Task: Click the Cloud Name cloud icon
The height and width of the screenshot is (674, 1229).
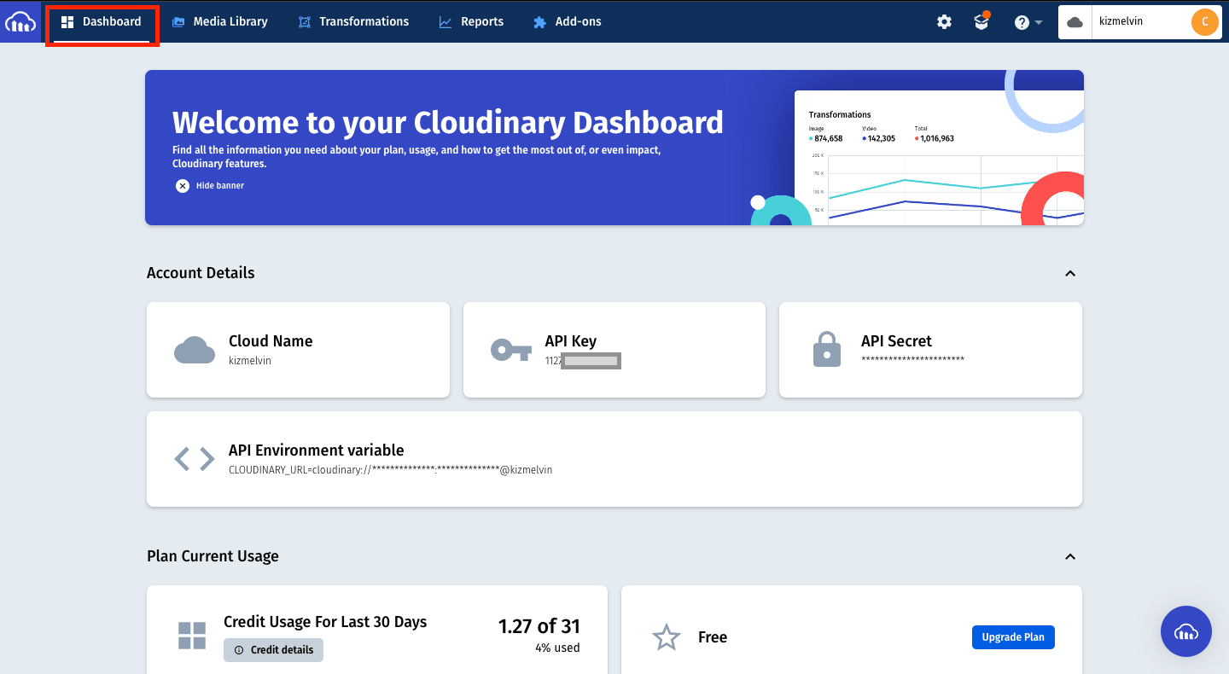Action: pyautogui.click(x=195, y=350)
